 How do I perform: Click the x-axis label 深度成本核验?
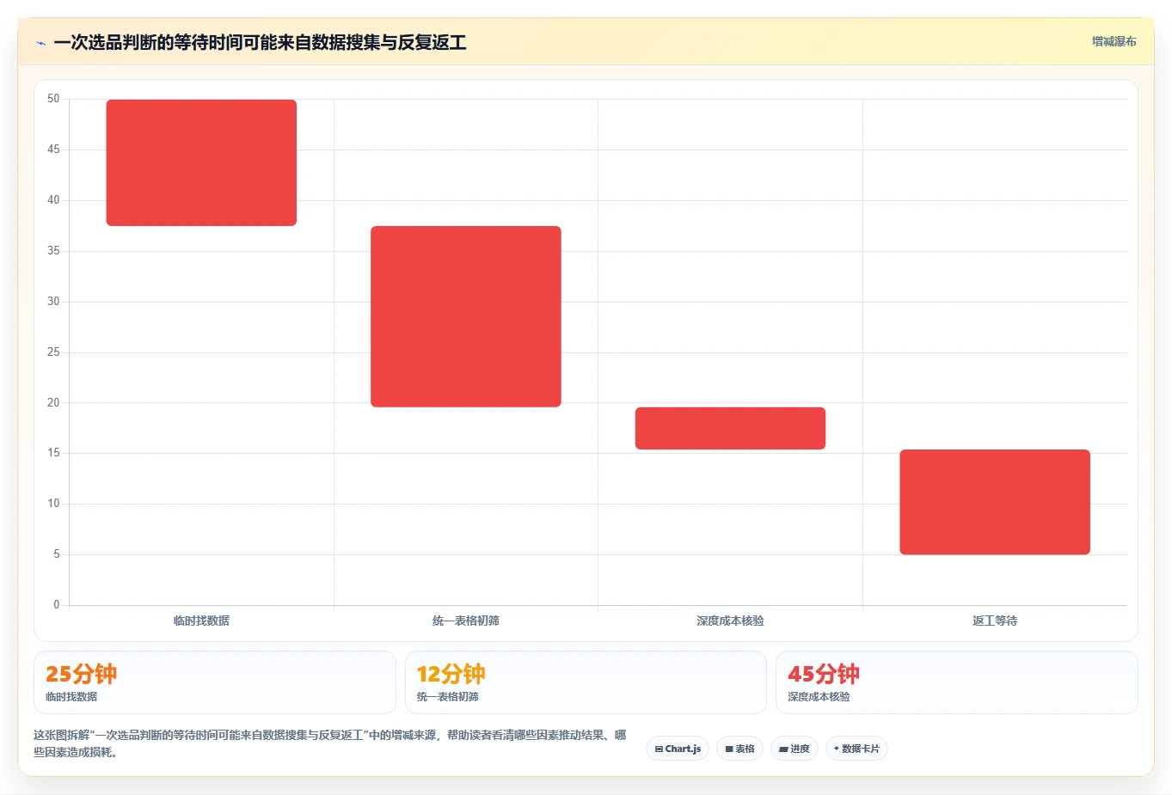click(x=730, y=621)
